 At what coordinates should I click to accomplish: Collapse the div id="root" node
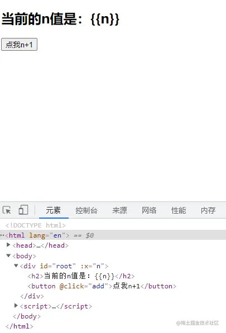tap(16, 266)
